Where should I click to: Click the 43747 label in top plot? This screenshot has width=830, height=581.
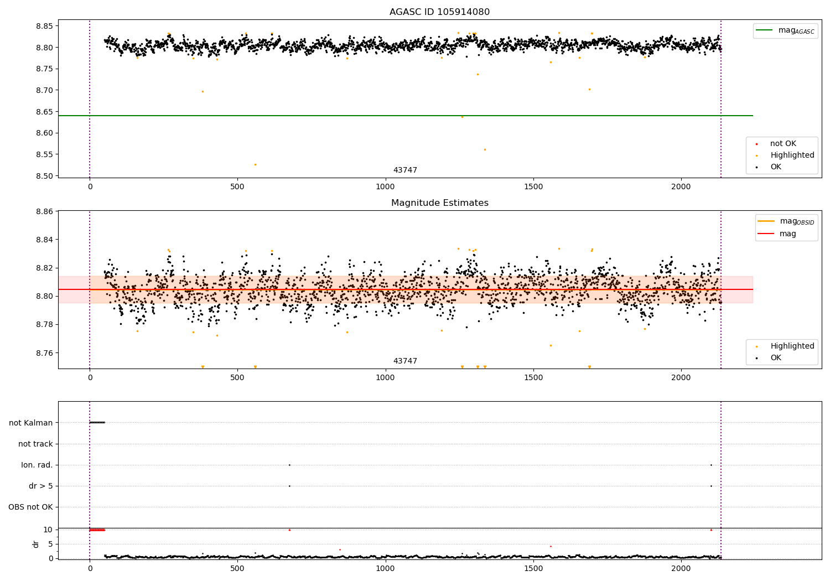click(x=405, y=170)
